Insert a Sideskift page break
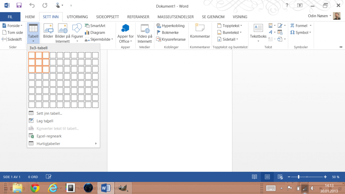 pos(12,39)
